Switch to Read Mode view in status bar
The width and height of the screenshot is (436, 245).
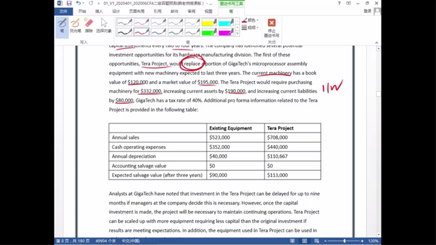292,241
